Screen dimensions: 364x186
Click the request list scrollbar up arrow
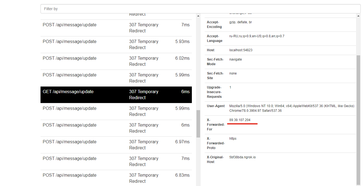coord(198,16)
